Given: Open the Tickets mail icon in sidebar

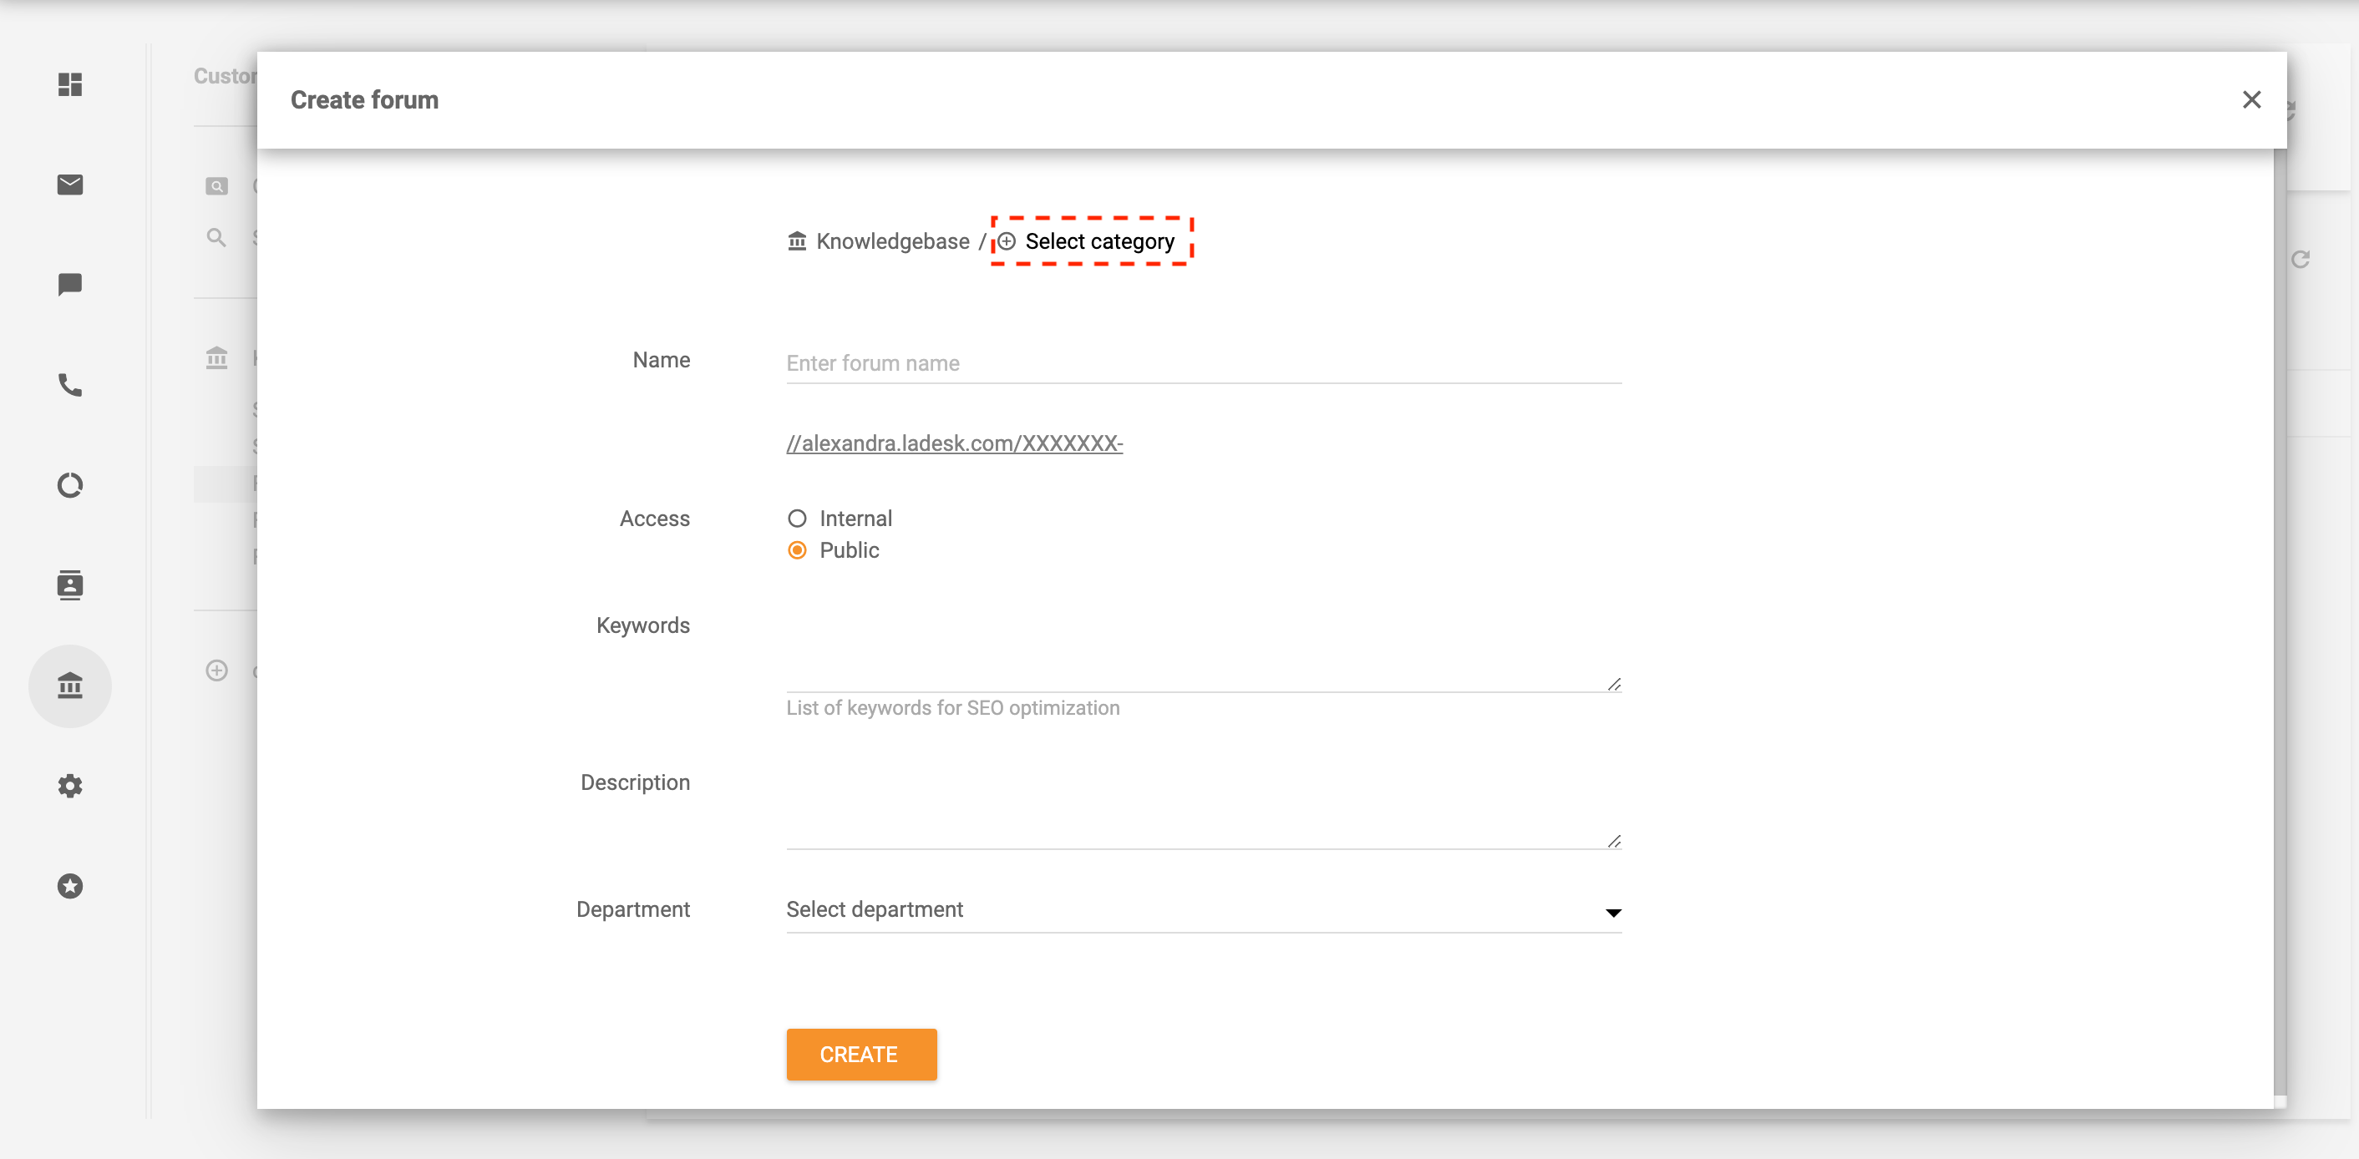Looking at the screenshot, I should [x=69, y=184].
